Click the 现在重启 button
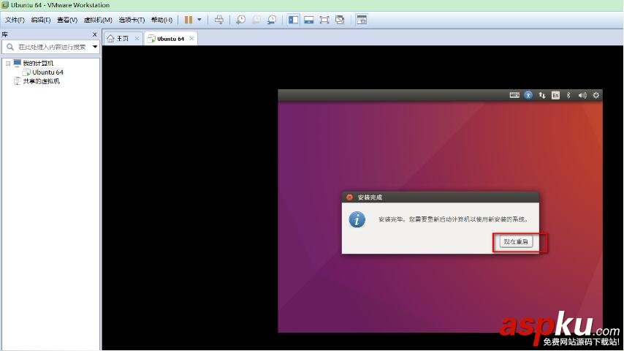624x351 pixels. (516, 241)
